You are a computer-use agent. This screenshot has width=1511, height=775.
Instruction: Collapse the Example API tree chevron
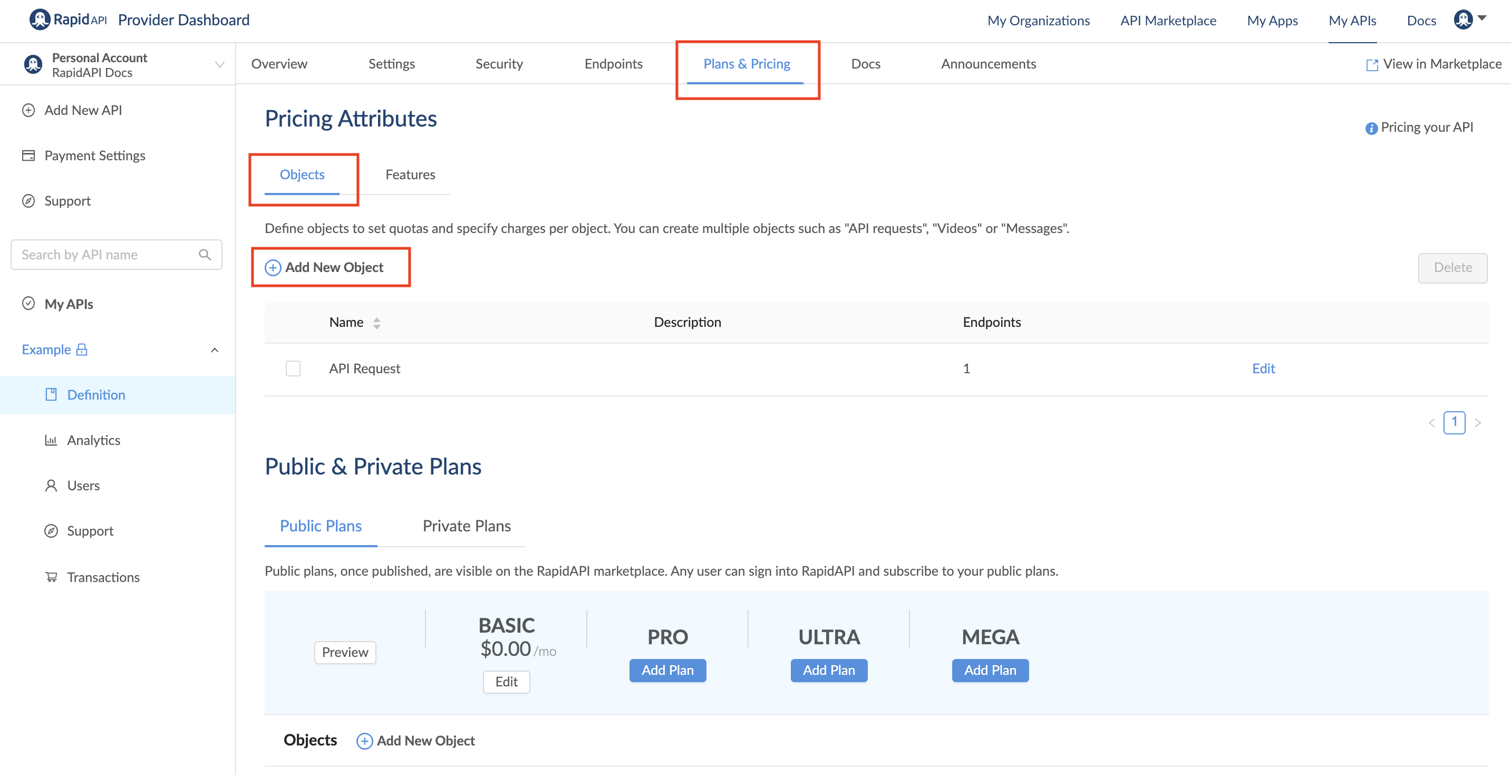[215, 350]
